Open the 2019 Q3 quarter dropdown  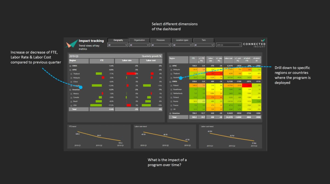pos(229,45)
